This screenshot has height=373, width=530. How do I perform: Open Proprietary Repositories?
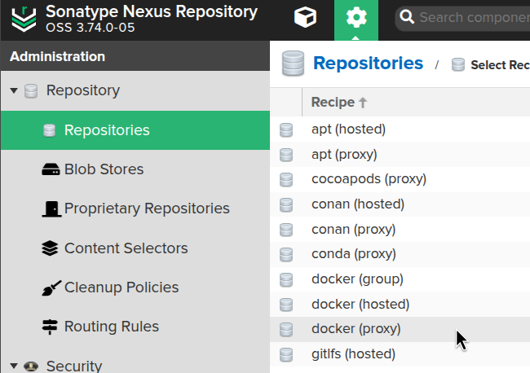tap(147, 208)
